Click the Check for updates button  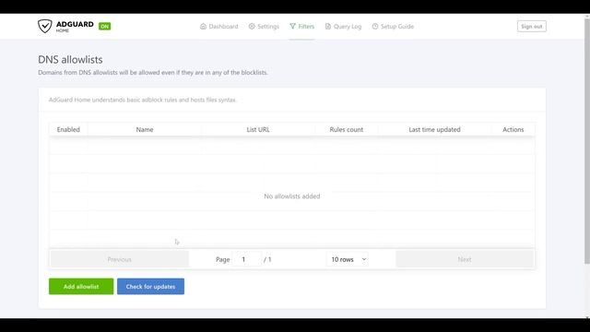pyautogui.click(x=150, y=287)
